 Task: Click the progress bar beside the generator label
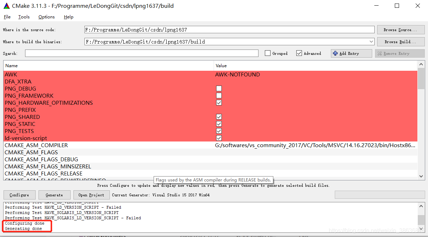380,195
